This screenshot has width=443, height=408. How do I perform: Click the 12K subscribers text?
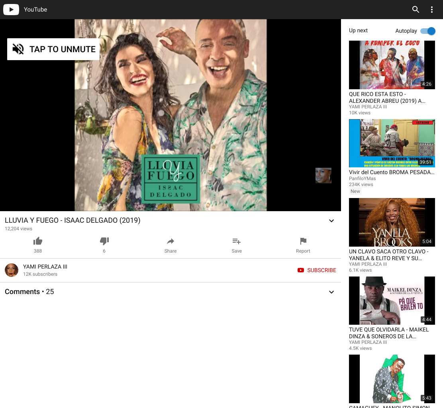[x=40, y=274]
